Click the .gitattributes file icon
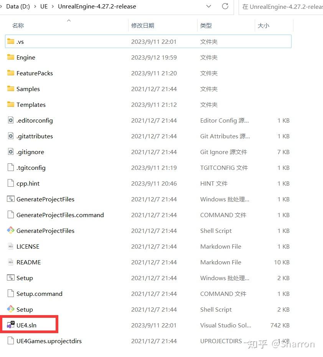Image resolution: width=323 pixels, height=357 pixels. click(11, 136)
